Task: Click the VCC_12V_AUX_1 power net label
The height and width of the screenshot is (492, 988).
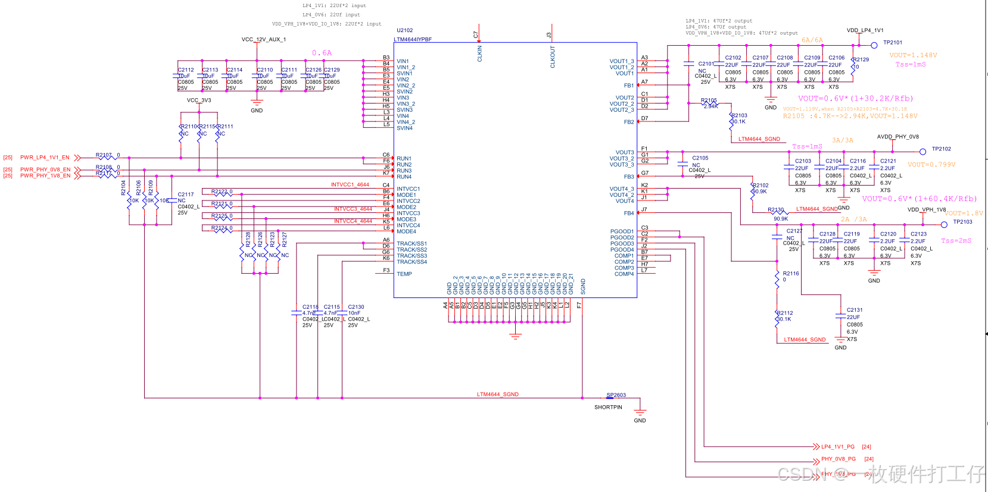Action: point(264,40)
